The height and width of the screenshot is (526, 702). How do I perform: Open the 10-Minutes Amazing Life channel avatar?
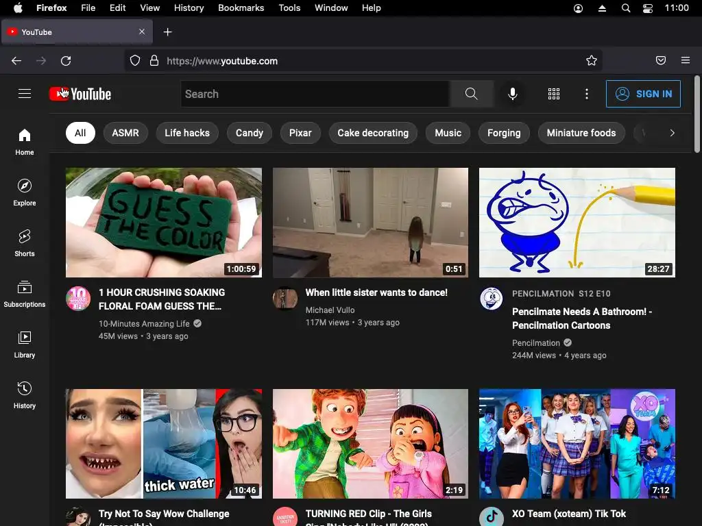78,299
